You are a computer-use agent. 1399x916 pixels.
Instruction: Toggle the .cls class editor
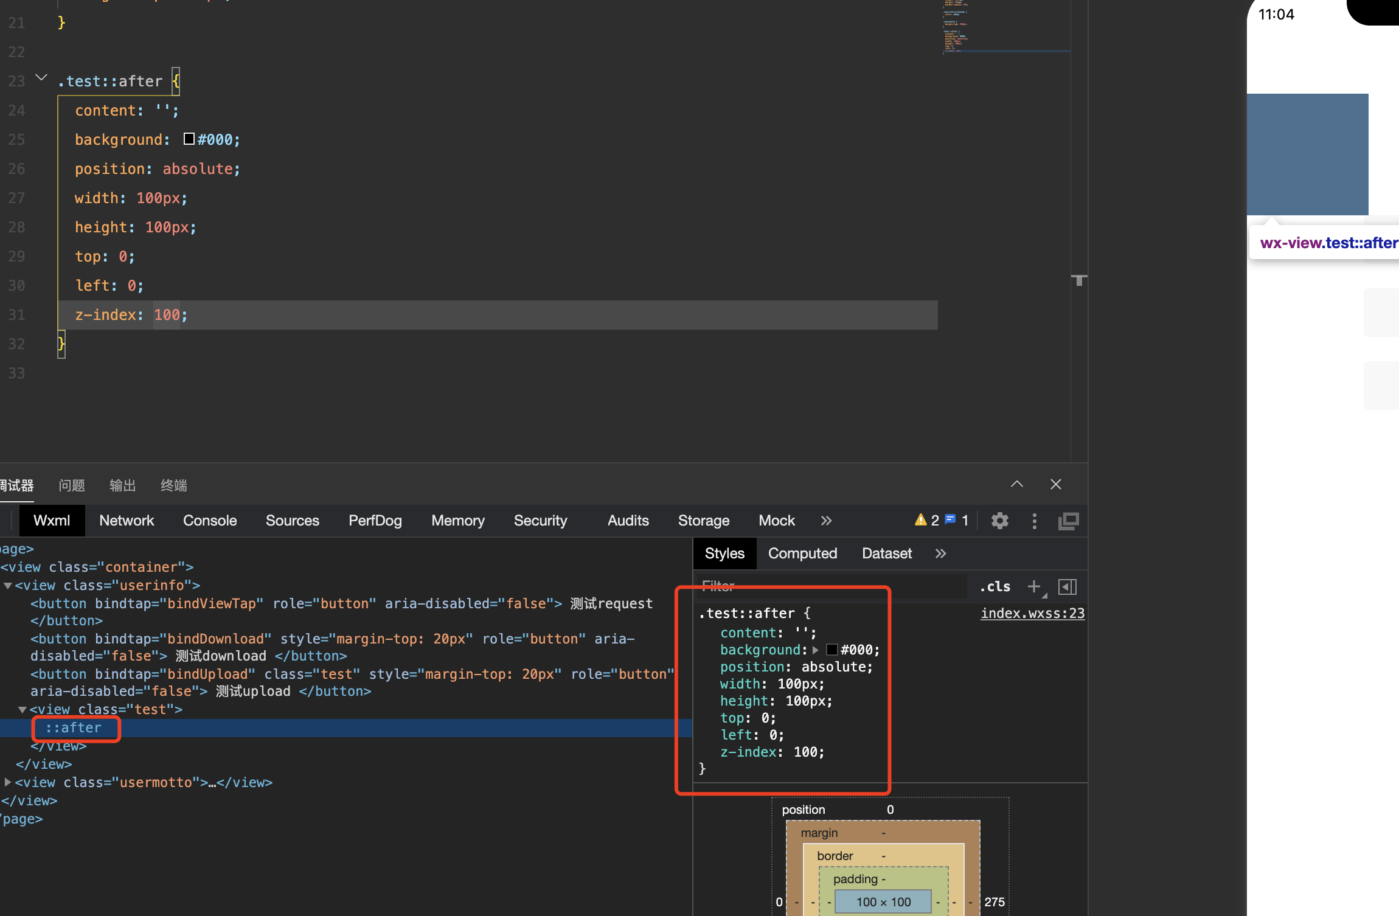click(995, 586)
